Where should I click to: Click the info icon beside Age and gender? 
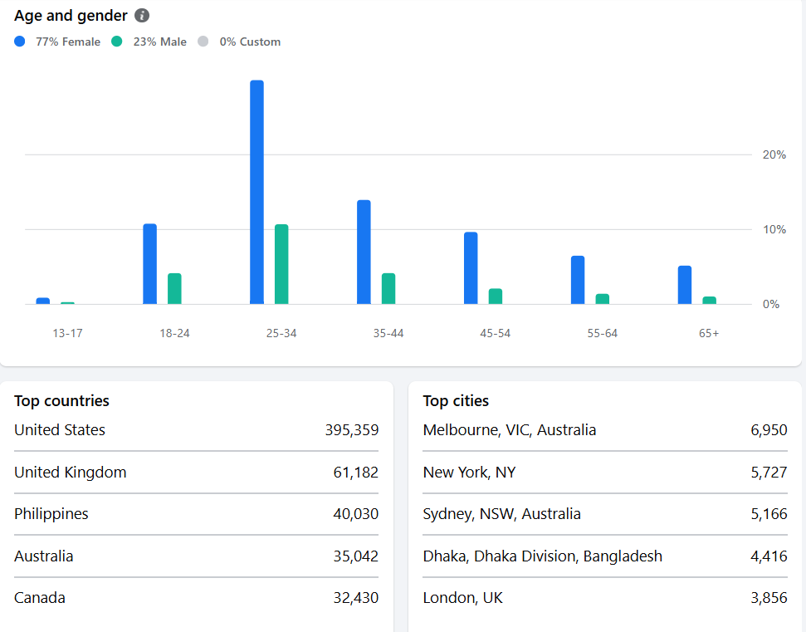(142, 16)
